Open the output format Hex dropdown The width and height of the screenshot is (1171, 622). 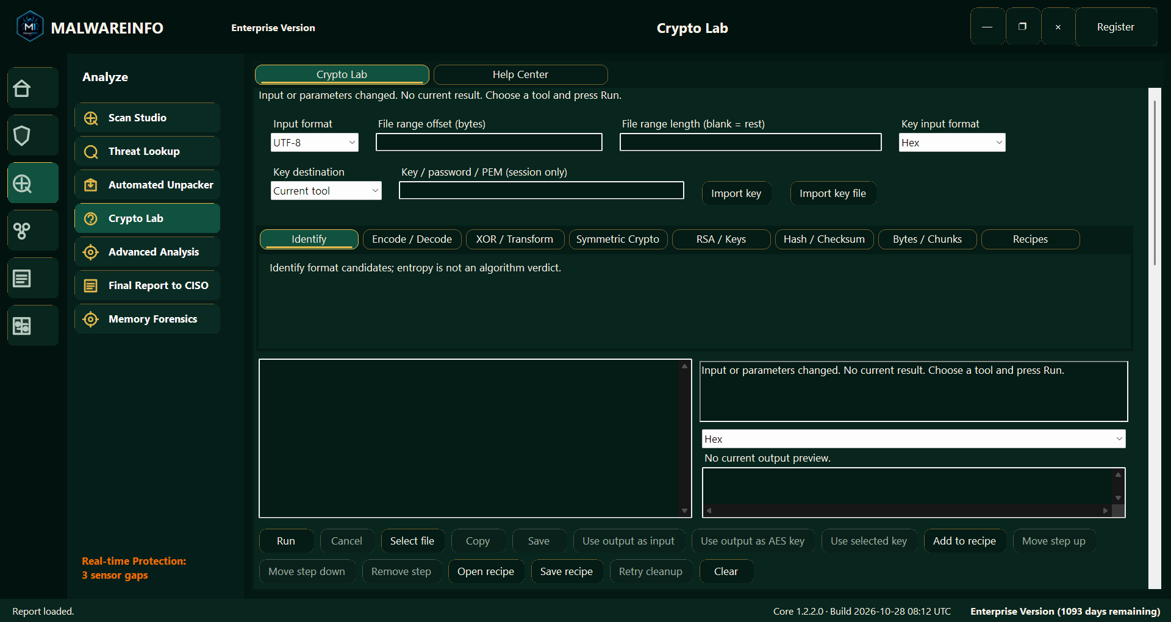click(914, 439)
